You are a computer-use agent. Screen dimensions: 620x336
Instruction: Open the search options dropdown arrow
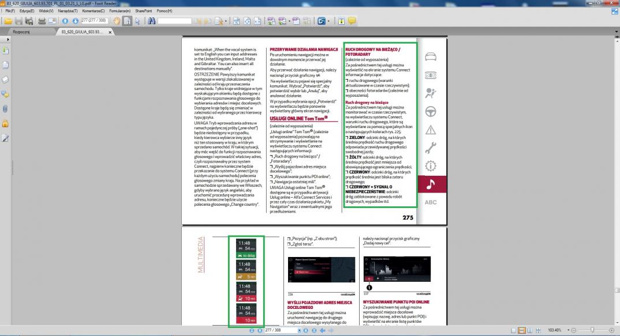click(x=225, y=21)
